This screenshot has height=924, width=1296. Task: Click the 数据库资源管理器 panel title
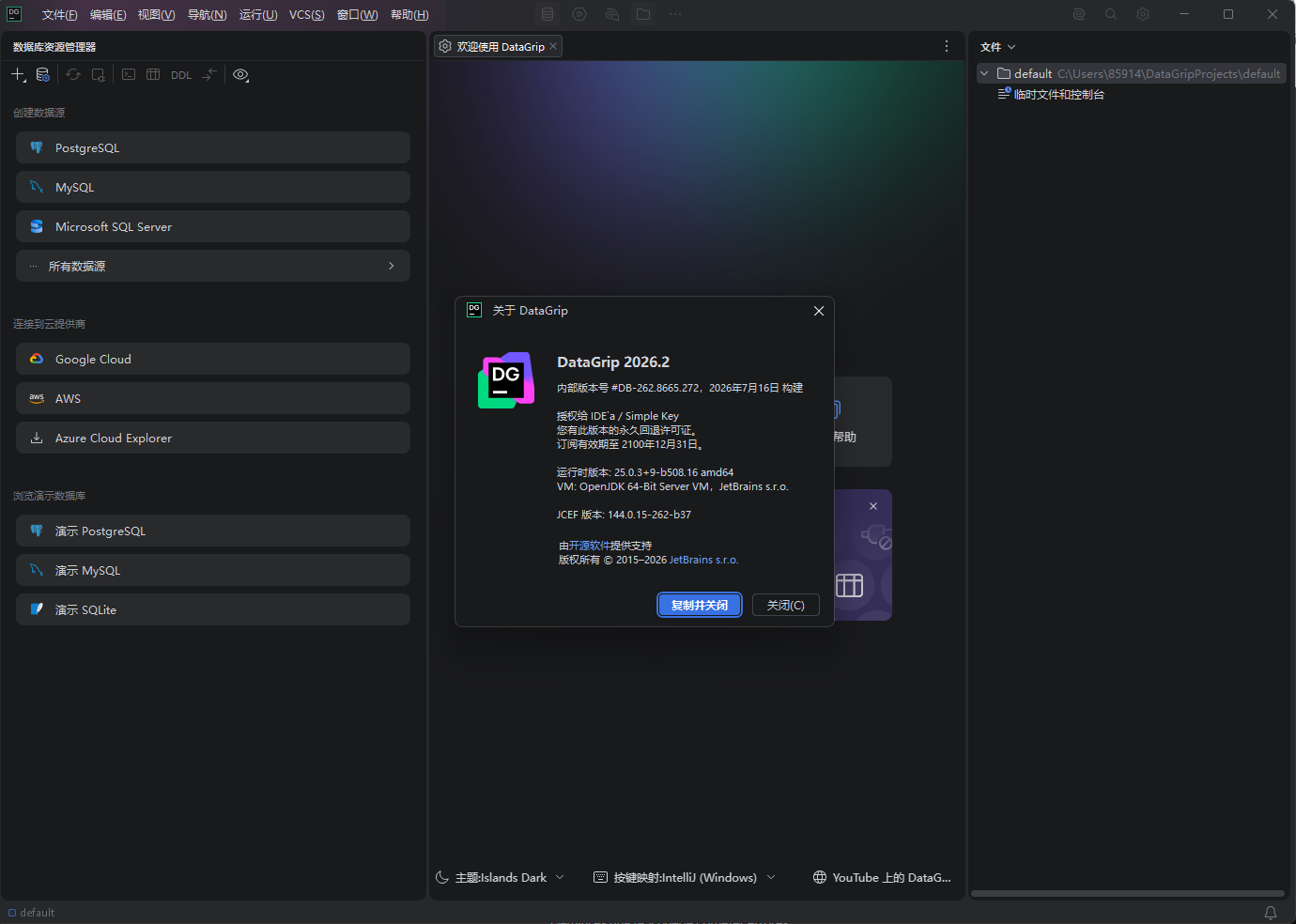coord(54,47)
